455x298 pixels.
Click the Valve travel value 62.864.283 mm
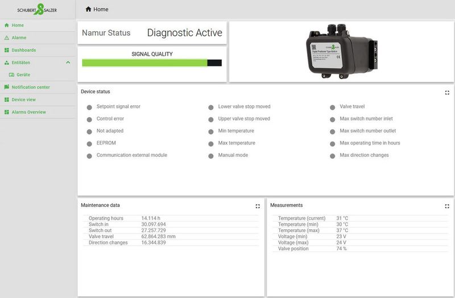point(159,237)
